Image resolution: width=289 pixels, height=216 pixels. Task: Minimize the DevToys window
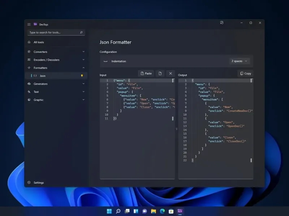(241, 23)
